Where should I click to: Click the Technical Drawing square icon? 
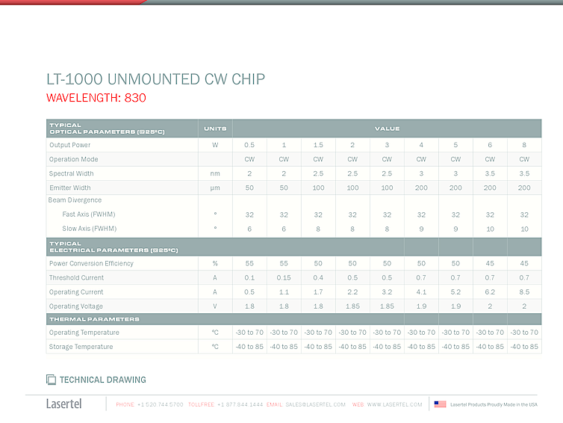[51, 380]
